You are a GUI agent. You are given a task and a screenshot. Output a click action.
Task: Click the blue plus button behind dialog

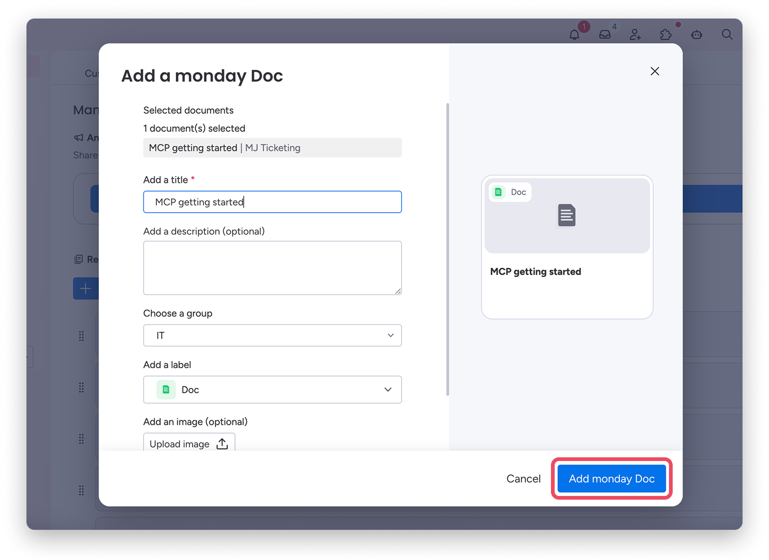point(85,288)
